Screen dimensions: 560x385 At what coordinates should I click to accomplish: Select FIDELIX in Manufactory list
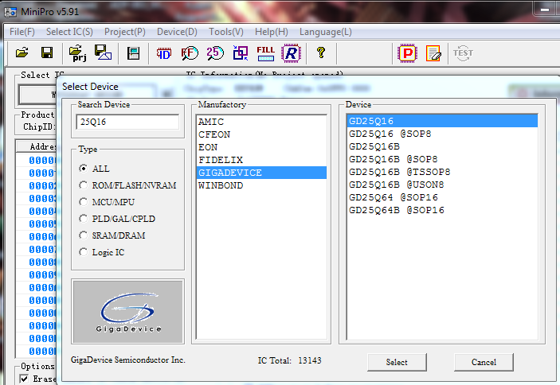click(261, 160)
